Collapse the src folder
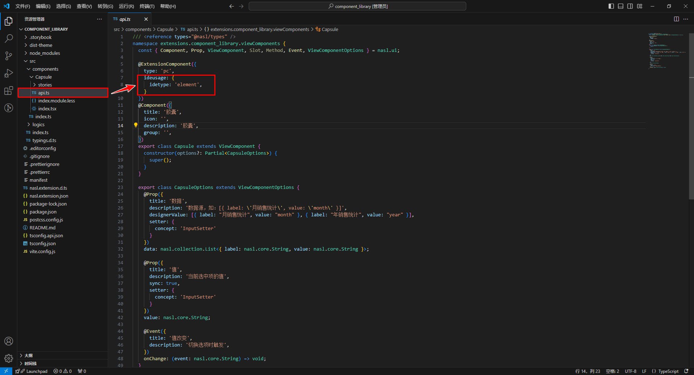Image resolution: width=694 pixels, height=375 pixels. 63,61
